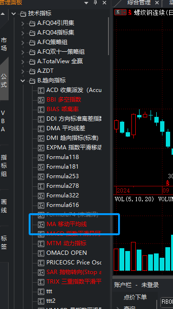Expand the A.TotalView 全赢 folder

point(22,62)
